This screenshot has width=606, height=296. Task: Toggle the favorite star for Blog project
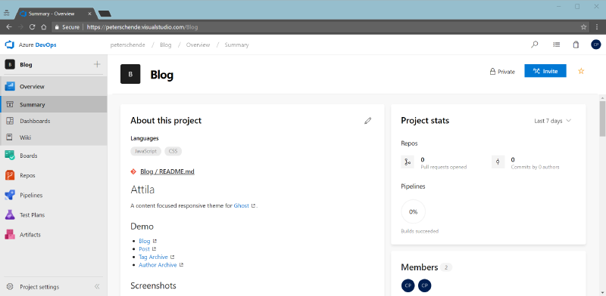581,71
